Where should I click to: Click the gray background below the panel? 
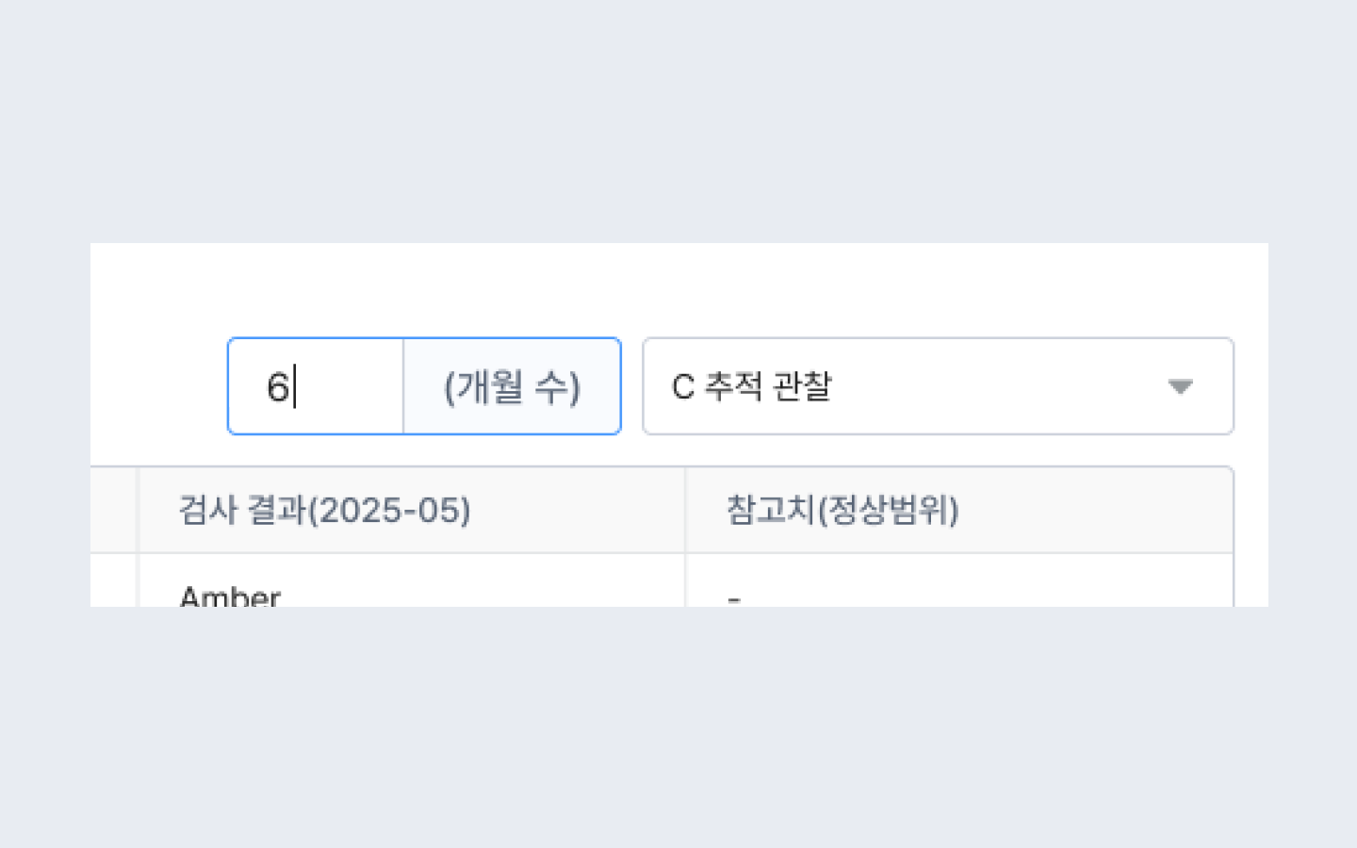[678, 726]
